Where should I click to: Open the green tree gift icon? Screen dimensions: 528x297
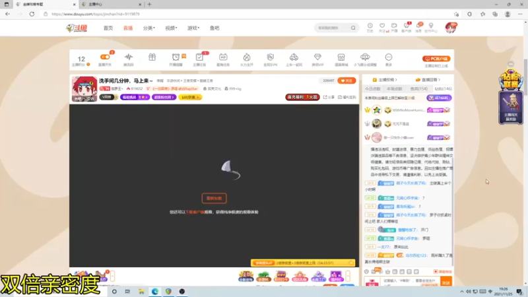click(x=263, y=276)
